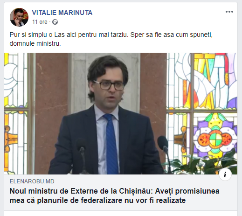Click the post text 'Pur si simplu o Las aici'
242x216 pixels.
(43, 35)
